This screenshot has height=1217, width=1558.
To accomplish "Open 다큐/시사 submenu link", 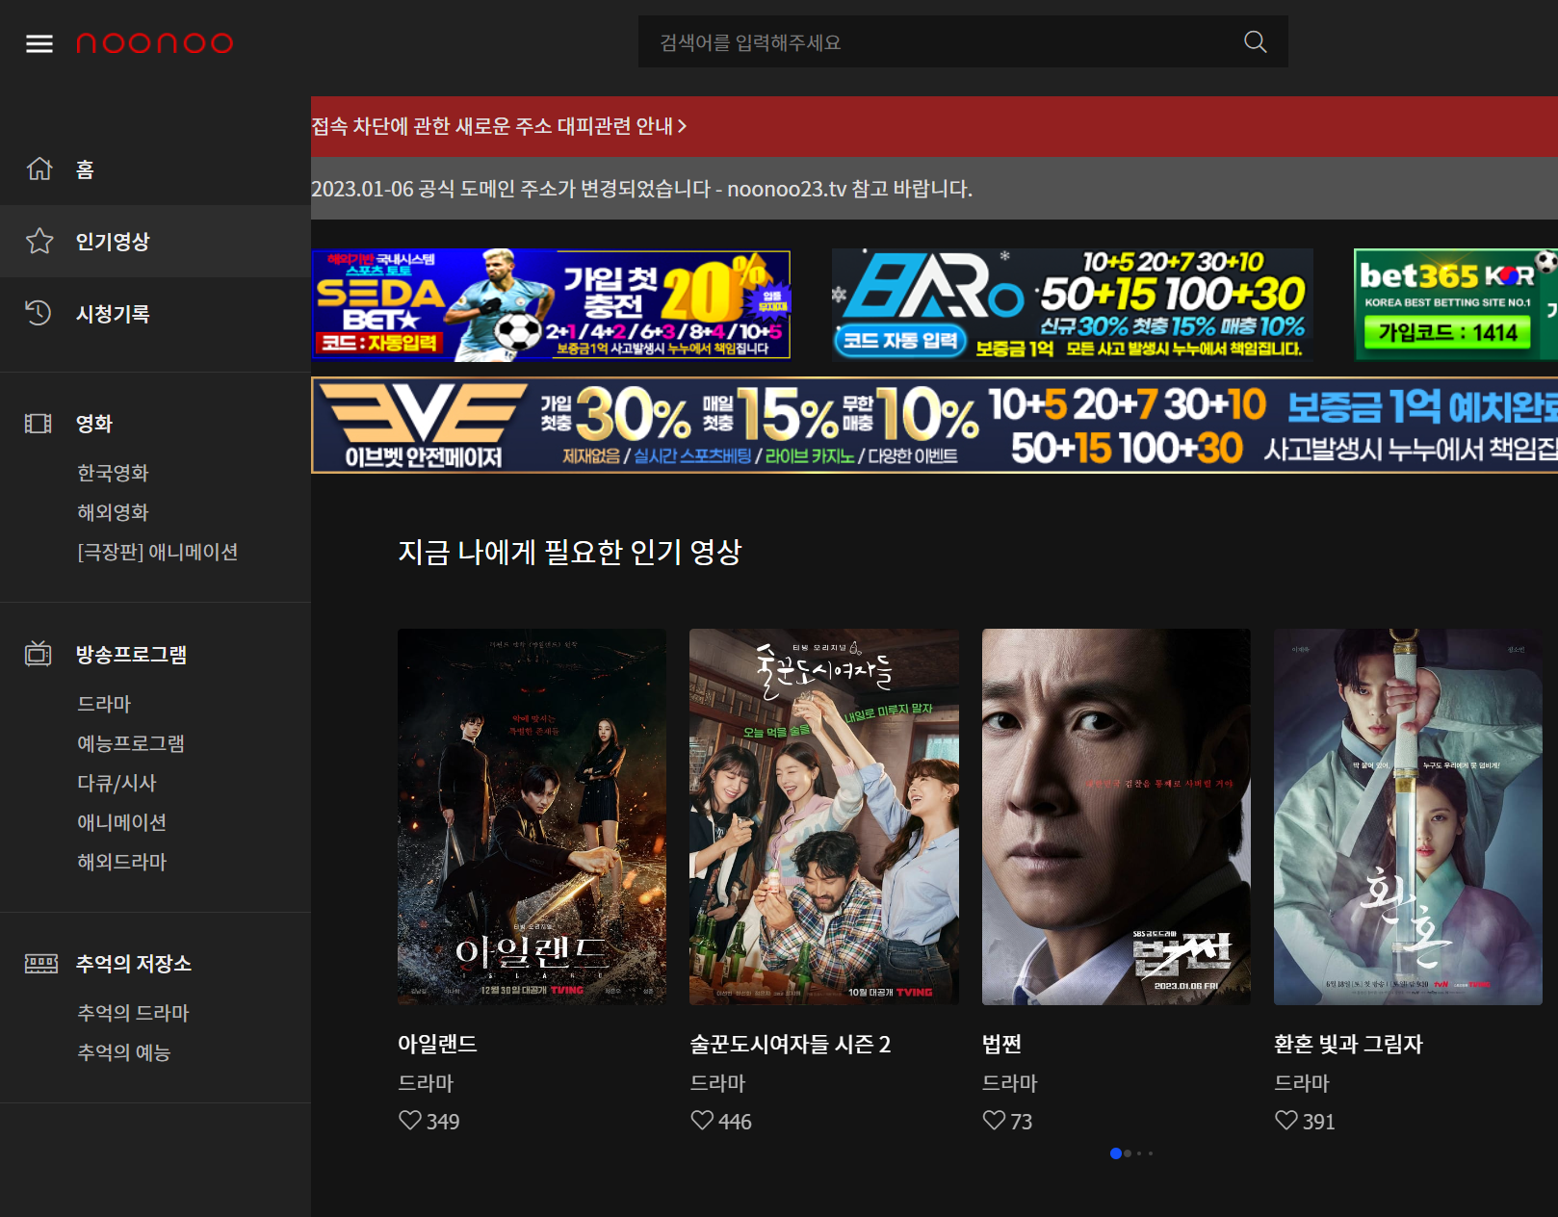I will [117, 783].
